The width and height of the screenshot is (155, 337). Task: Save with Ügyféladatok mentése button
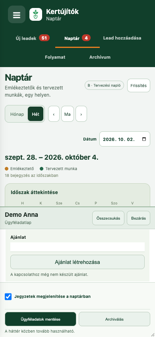pyautogui.click(x=41, y=319)
